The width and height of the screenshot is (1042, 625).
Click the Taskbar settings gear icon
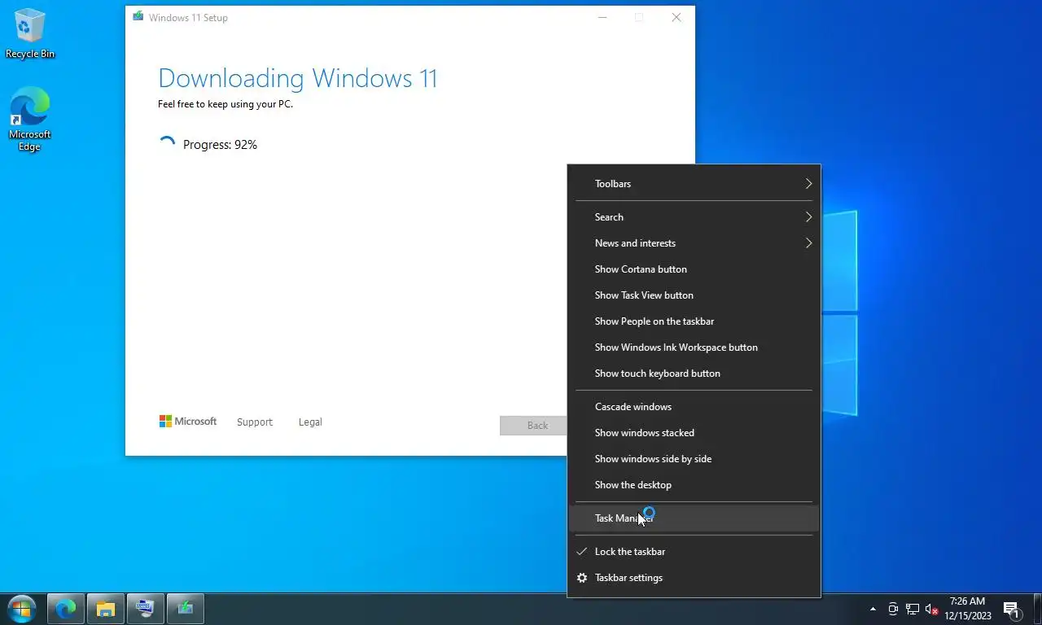click(581, 578)
